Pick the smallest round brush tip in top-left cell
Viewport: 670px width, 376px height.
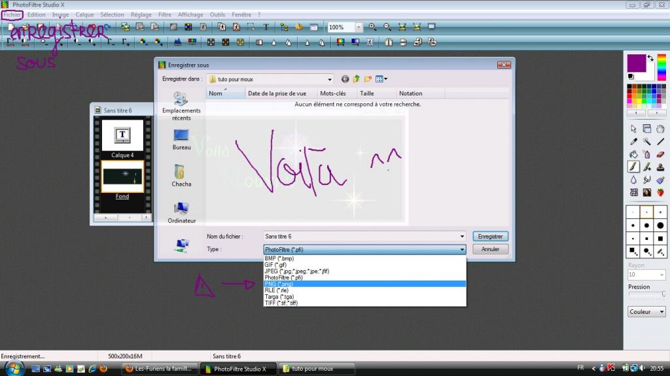633,212
